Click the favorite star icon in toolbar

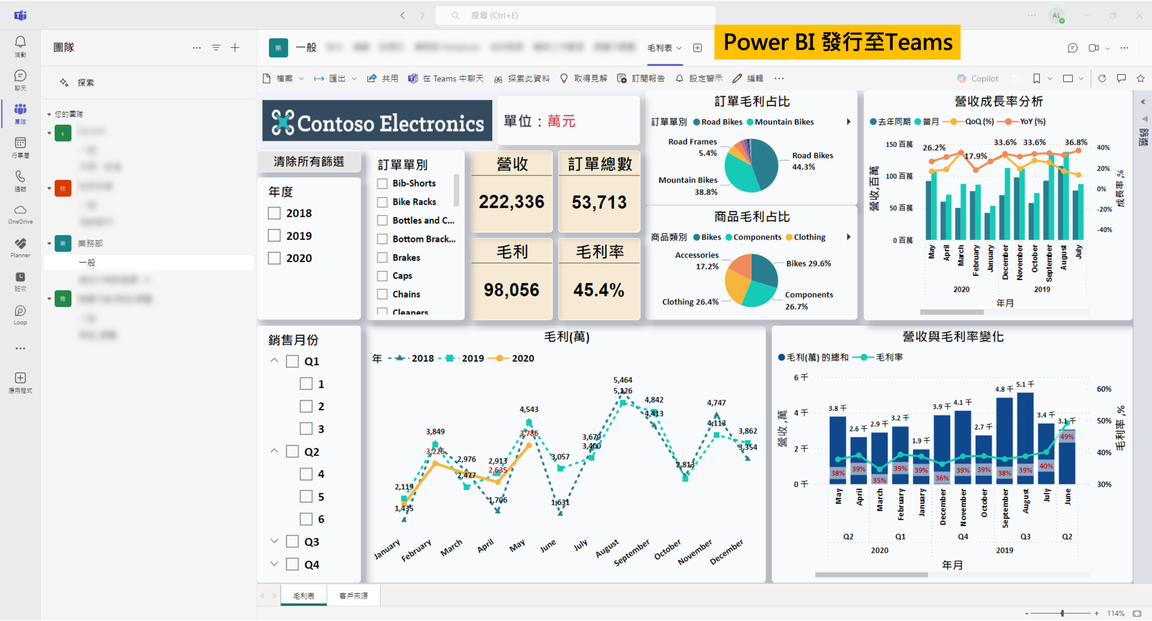pos(1140,79)
